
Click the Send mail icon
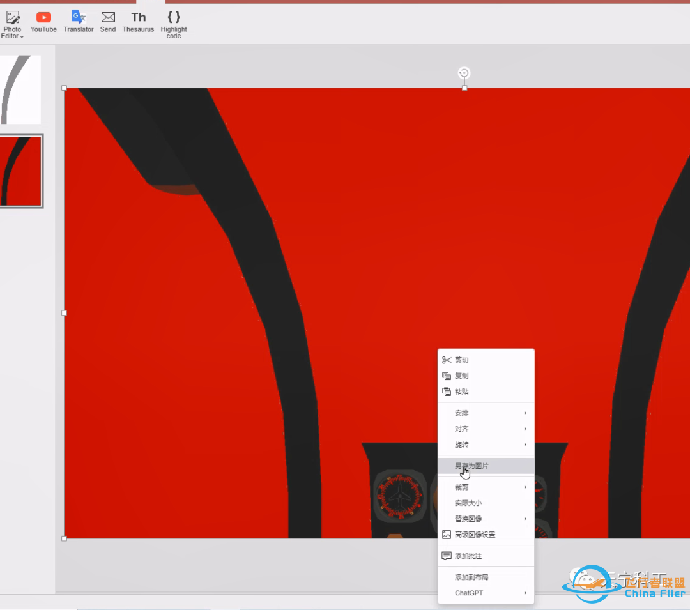point(108,22)
